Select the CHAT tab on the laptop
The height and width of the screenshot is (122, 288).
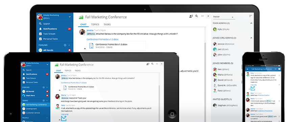pyautogui.click(x=83, y=24)
